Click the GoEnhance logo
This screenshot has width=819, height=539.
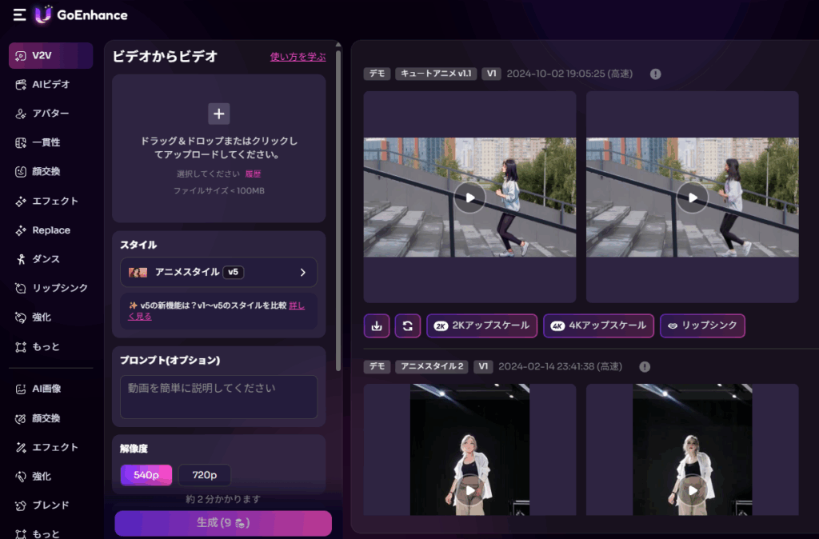coord(81,14)
